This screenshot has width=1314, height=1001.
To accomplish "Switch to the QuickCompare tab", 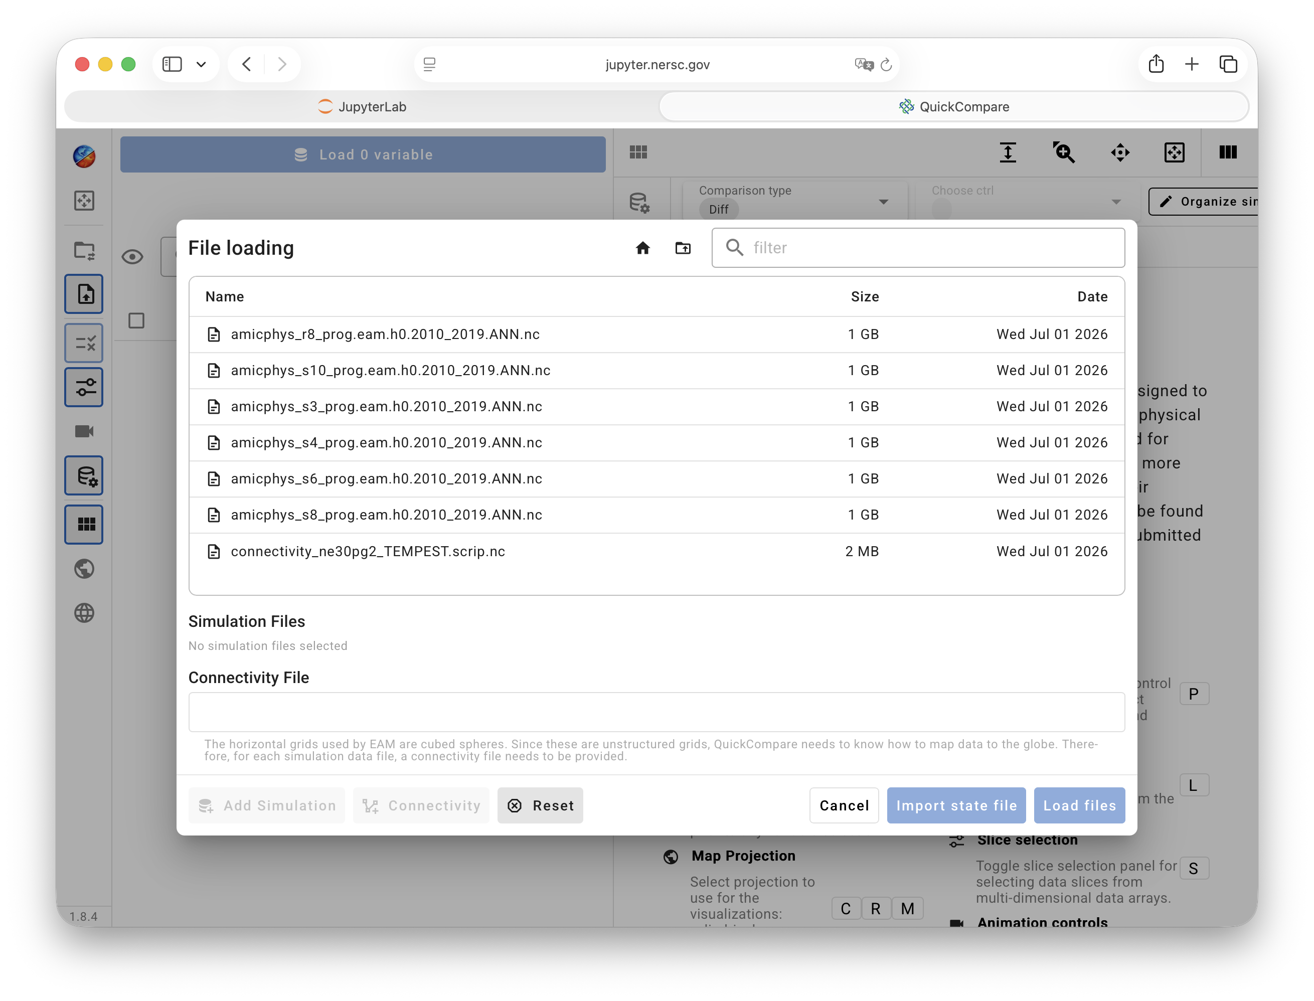I will click(953, 107).
